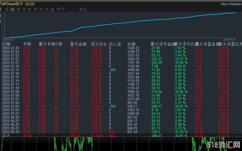
Task: Click the 路径 path button
Action: (83, 9)
